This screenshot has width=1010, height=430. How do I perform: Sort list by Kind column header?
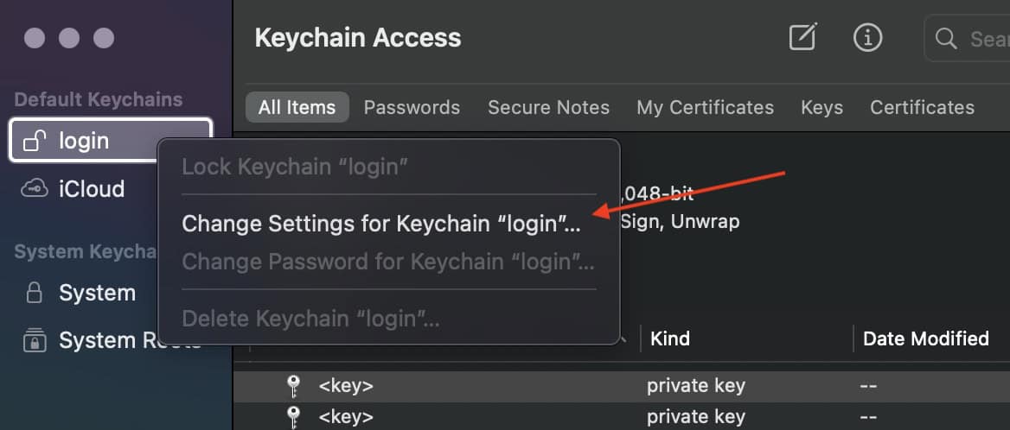(x=670, y=338)
